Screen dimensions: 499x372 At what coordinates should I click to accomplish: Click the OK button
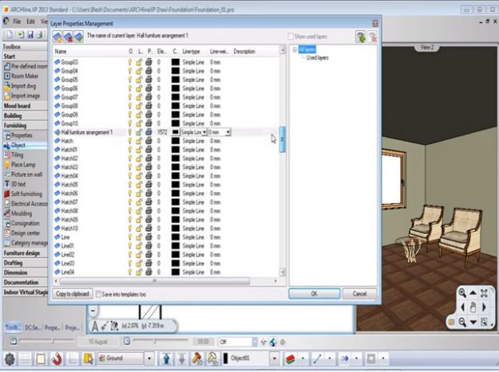click(314, 294)
